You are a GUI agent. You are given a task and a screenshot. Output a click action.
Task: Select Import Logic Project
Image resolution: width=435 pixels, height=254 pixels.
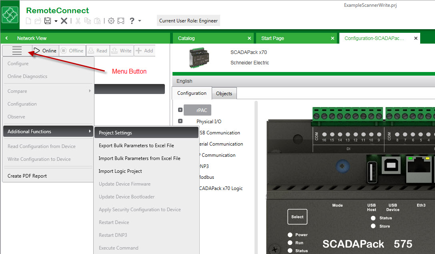tap(146, 171)
